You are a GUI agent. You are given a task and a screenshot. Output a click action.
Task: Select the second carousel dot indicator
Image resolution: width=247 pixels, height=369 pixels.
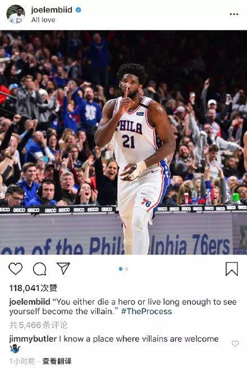(x=127, y=269)
